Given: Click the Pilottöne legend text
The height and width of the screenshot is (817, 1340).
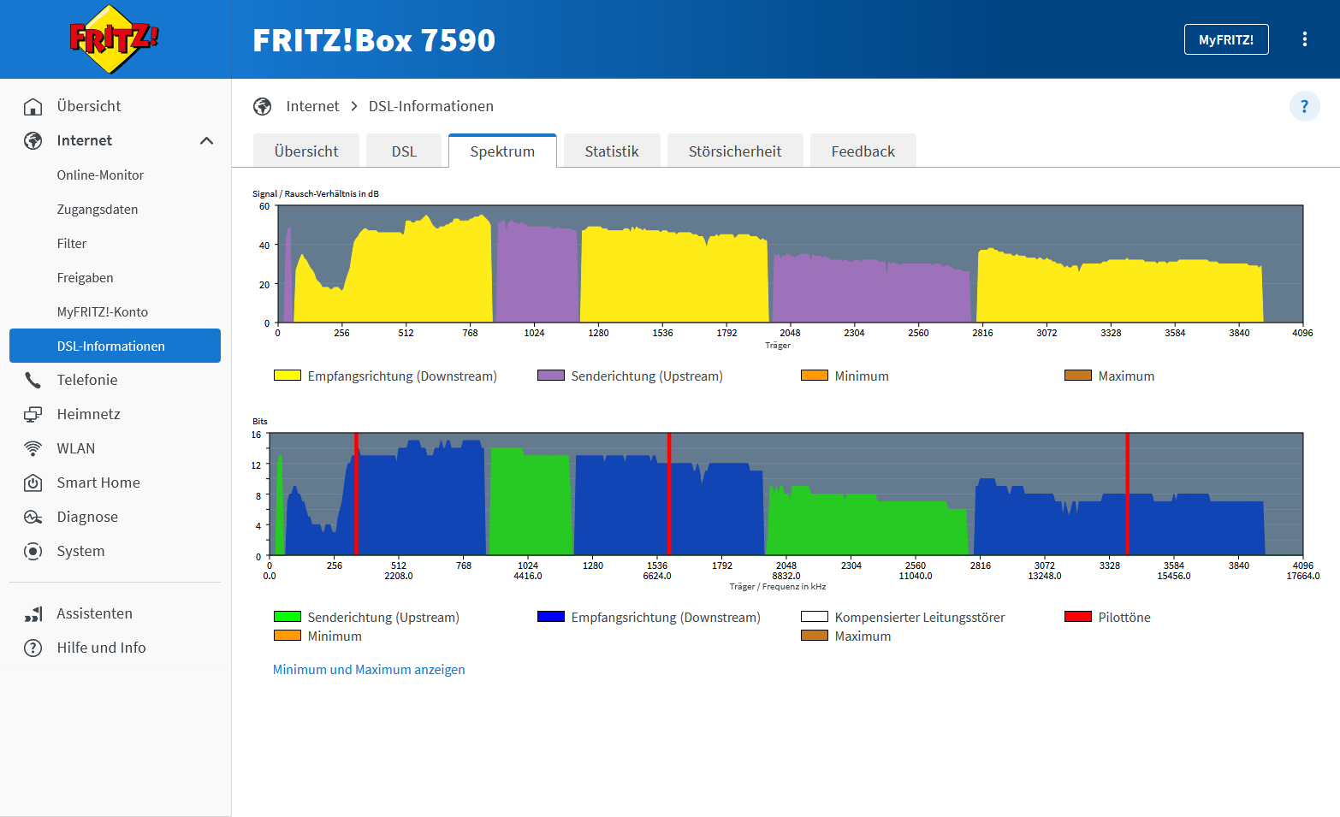Looking at the screenshot, I should click(x=1124, y=617).
